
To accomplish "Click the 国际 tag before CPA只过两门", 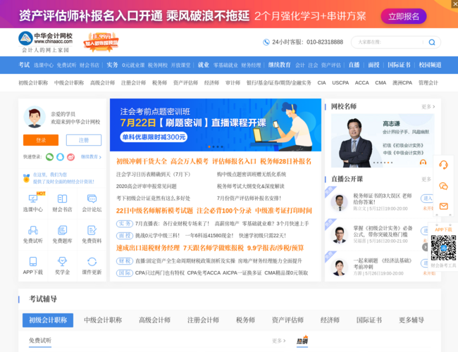I will 125,273.
